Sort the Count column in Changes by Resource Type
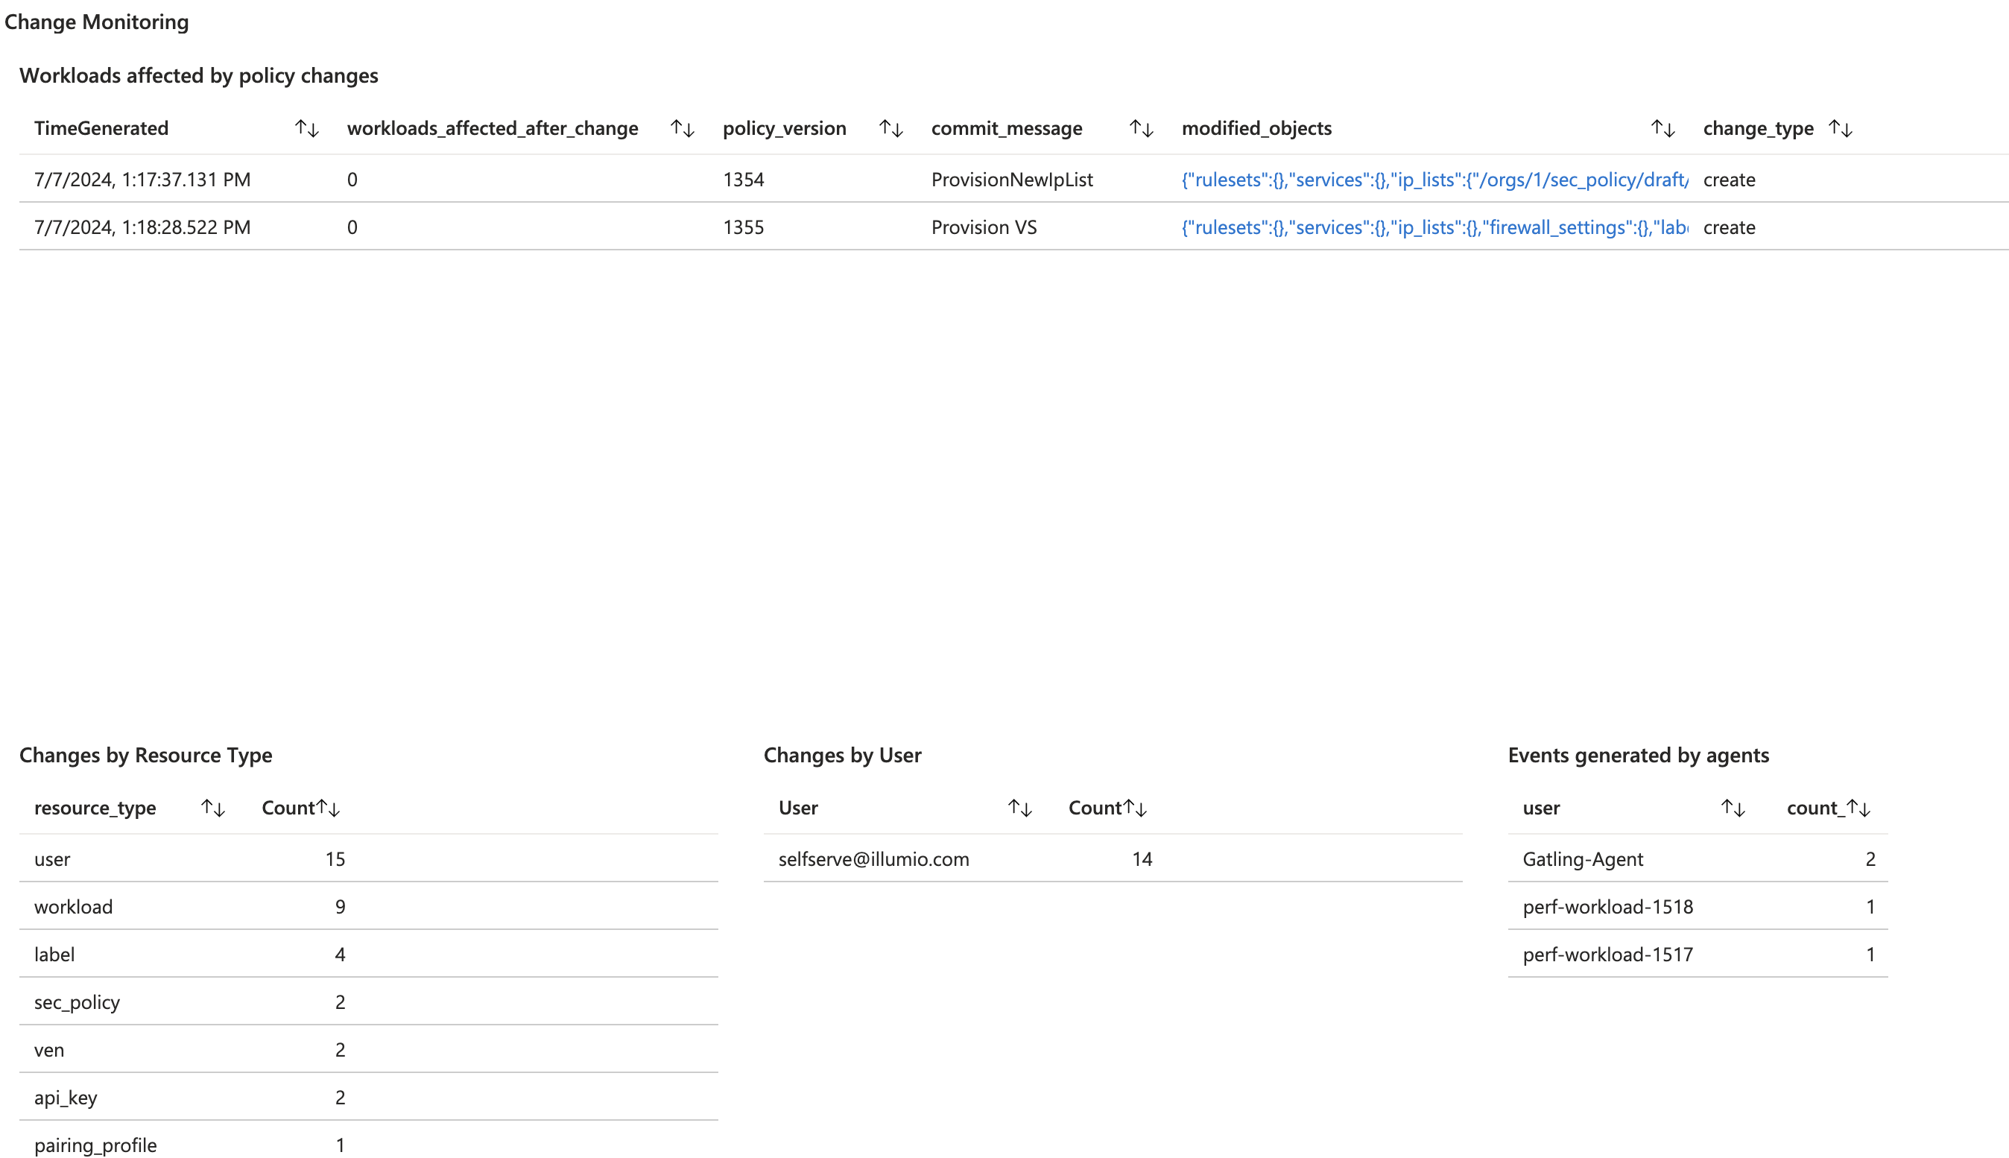Image resolution: width=2009 pixels, height=1158 pixels. pos(329,807)
